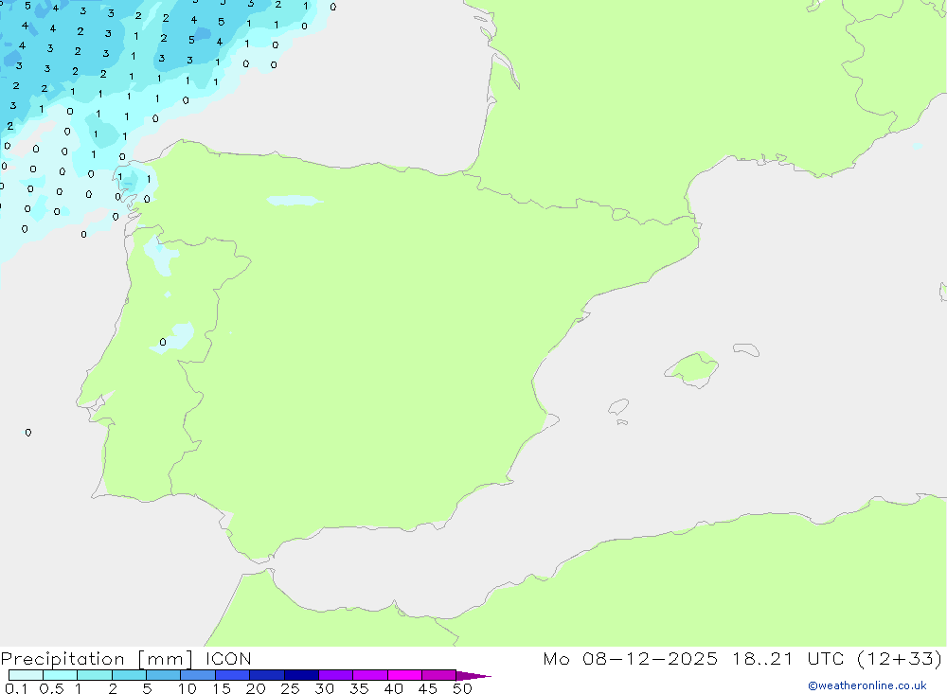The width and height of the screenshot is (947, 694).
Task: Click the '30' legend scale label
Action: [324, 688]
